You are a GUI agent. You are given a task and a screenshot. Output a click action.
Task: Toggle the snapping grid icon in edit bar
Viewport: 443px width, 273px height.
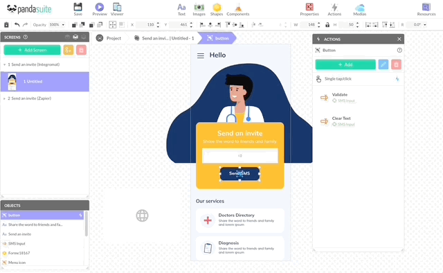pyautogui.click(x=112, y=25)
